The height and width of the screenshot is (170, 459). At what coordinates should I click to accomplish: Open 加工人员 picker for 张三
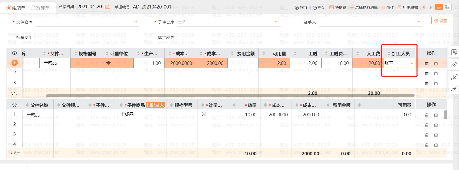tap(411, 63)
